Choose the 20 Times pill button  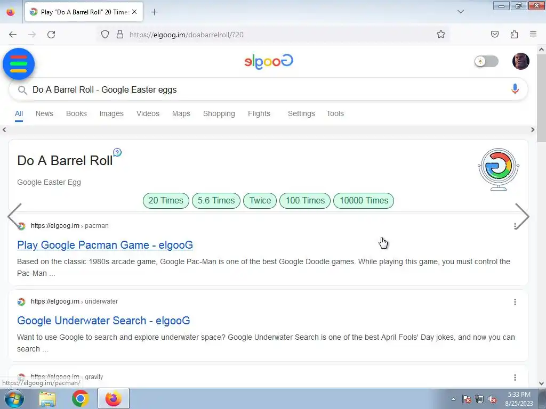click(166, 201)
